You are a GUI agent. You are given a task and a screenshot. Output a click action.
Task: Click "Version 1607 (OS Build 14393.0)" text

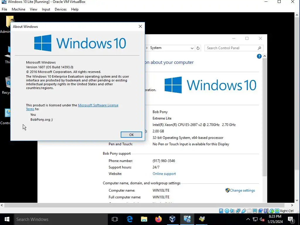(50, 67)
